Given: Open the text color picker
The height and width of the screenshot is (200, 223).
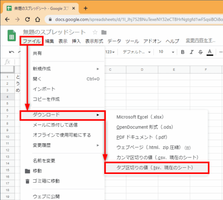Looking at the screenshot, I should (210, 52).
